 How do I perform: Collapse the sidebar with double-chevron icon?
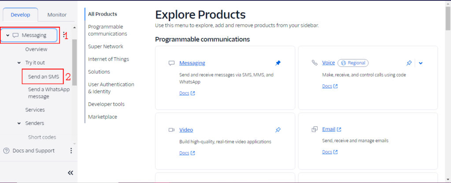(70, 172)
